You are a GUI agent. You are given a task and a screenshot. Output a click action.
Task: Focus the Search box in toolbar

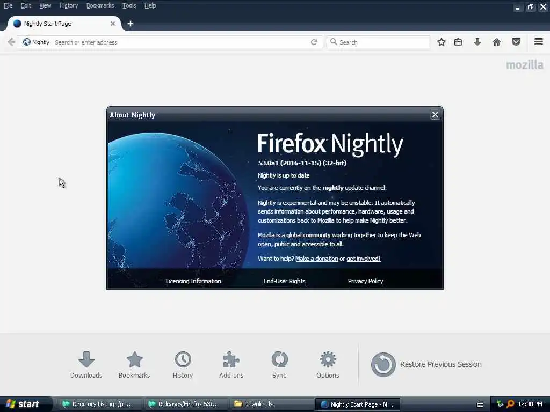point(378,42)
